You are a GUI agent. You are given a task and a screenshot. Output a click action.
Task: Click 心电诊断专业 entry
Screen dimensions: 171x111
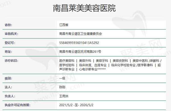[x=88, y=69]
